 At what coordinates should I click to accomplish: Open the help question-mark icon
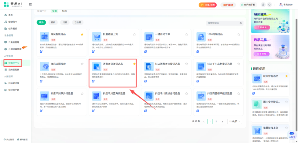point(263,5)
